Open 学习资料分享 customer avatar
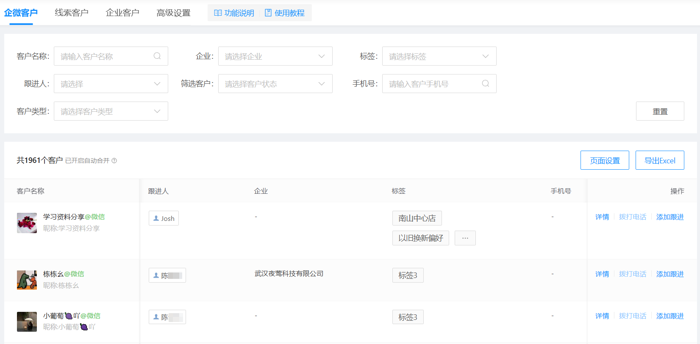This screenshot has width=700, height=344. point(27,223)
